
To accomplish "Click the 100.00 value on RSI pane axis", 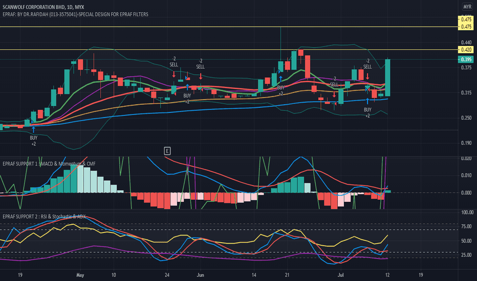I will tap(466, 213).
